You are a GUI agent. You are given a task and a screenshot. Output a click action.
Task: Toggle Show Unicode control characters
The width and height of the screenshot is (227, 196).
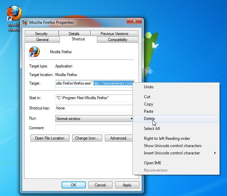click(x=176, y=146)
